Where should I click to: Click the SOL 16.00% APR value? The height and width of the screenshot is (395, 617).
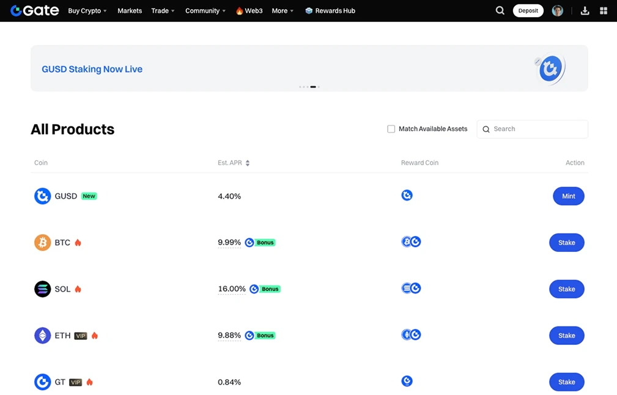[x=231, y=289]
